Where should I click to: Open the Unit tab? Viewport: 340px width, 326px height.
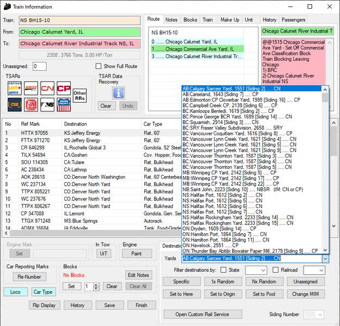(x=249, y=20)
